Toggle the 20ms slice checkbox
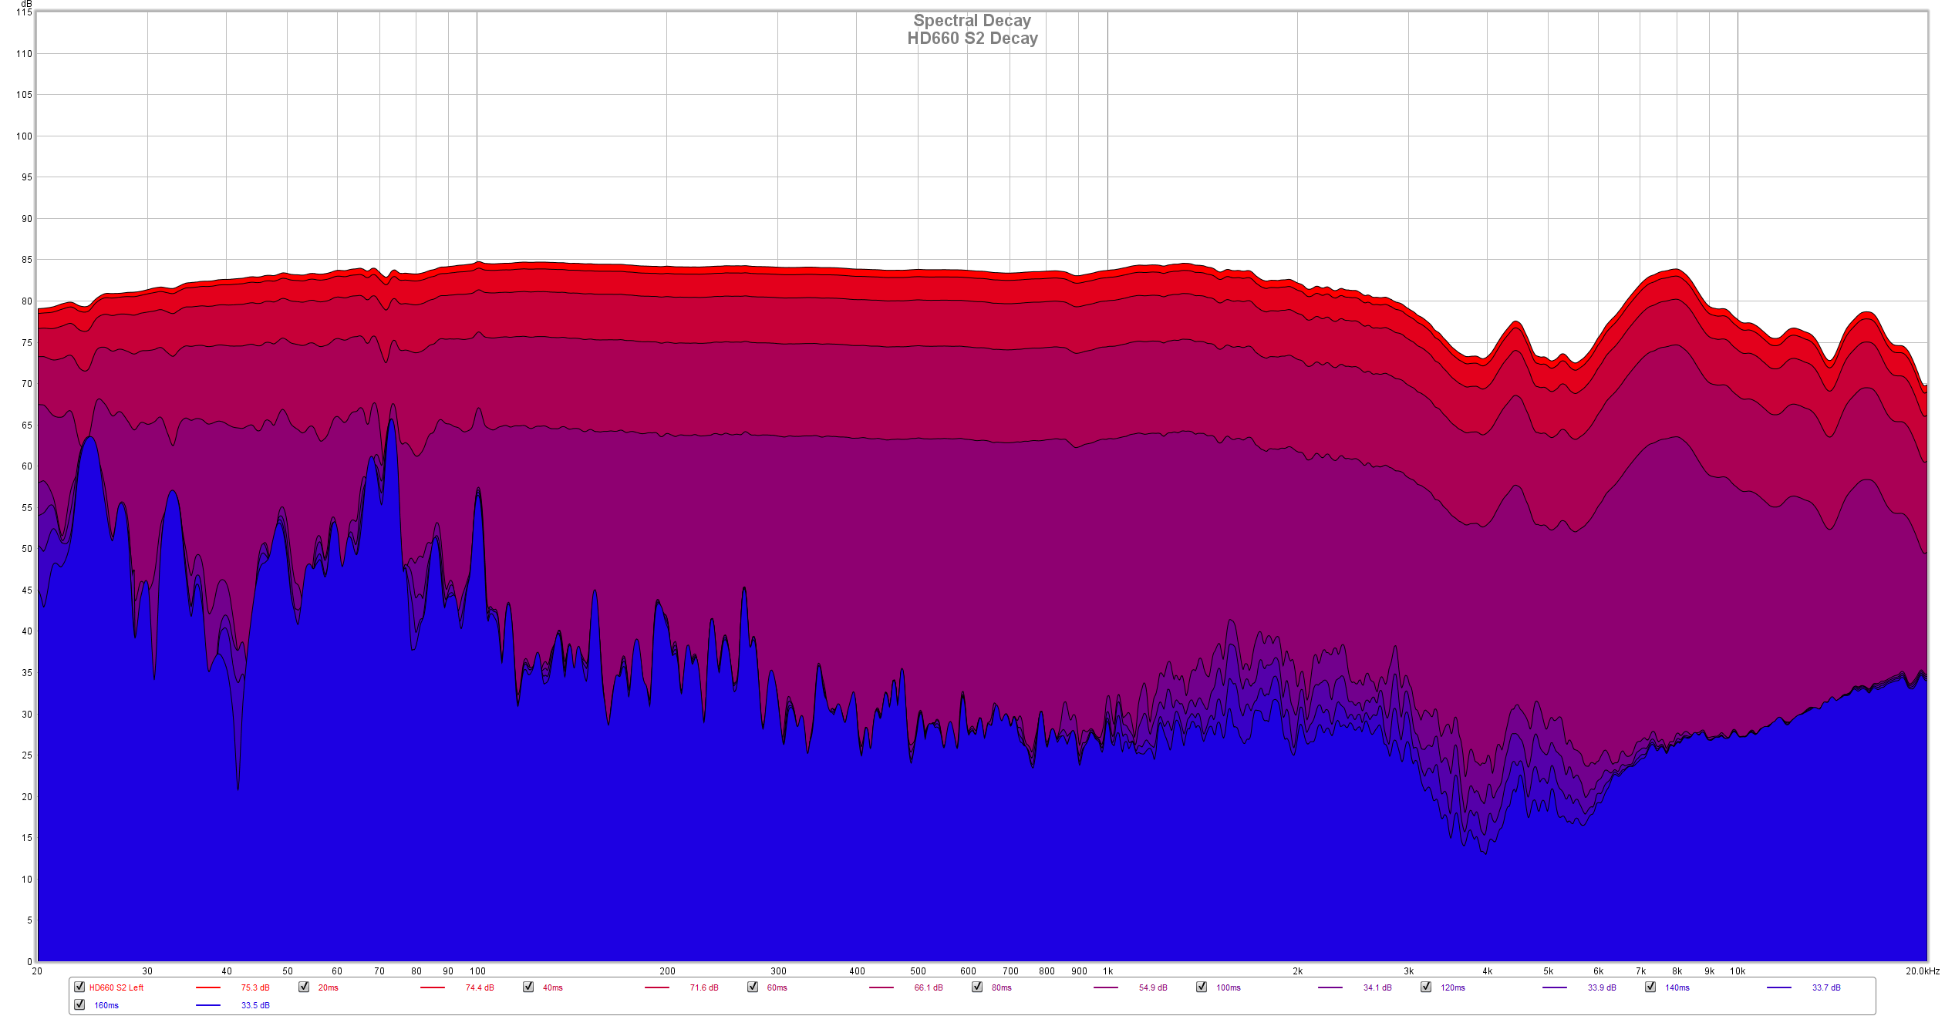1945x1016 pixels. click(304, 987)
